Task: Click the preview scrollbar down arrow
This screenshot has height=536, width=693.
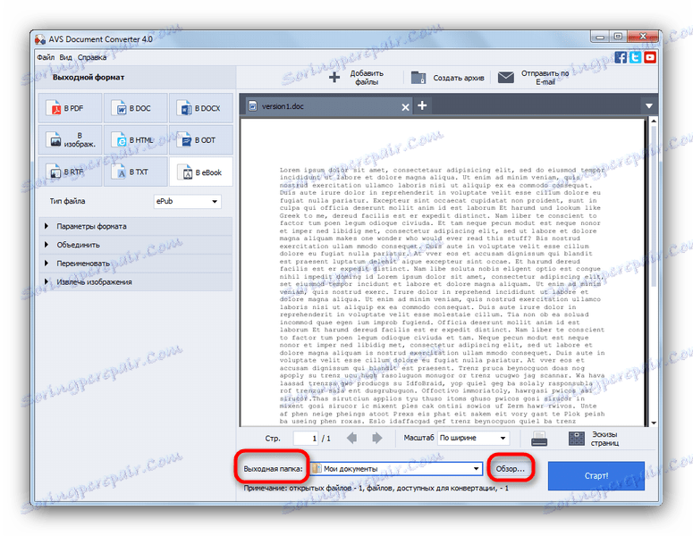Action: click(x=654, y=423)
